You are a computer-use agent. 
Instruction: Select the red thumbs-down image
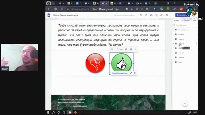95,63
